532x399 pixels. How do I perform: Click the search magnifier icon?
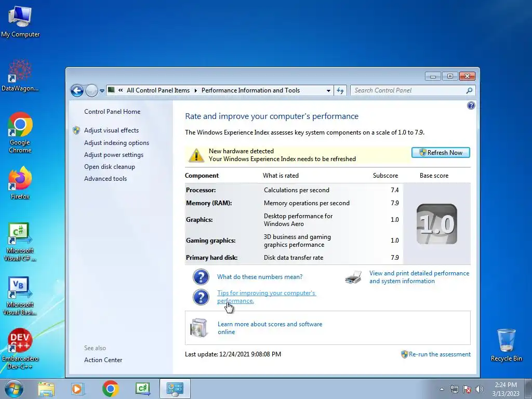click(x=469, y=90)
